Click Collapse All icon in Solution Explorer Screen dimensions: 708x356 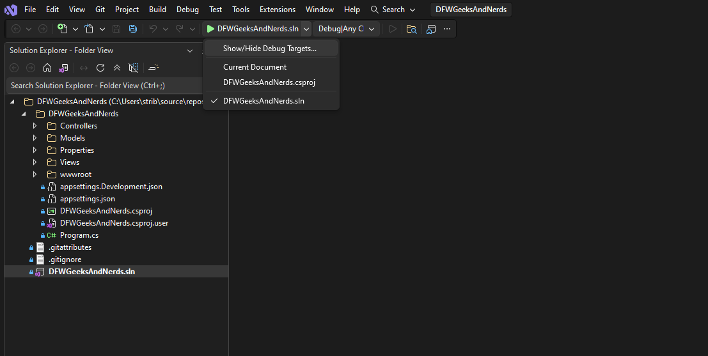117,68
